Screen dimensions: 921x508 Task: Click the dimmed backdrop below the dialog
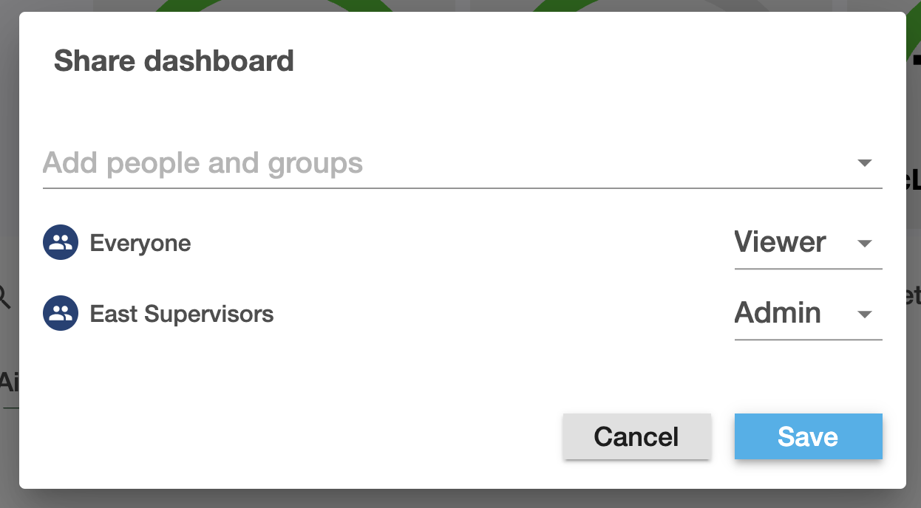point(460,499)
